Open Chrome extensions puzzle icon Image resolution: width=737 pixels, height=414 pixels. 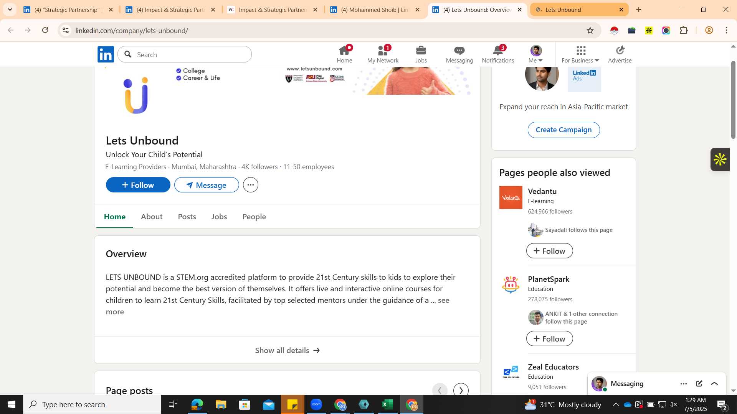click(684, 30)
